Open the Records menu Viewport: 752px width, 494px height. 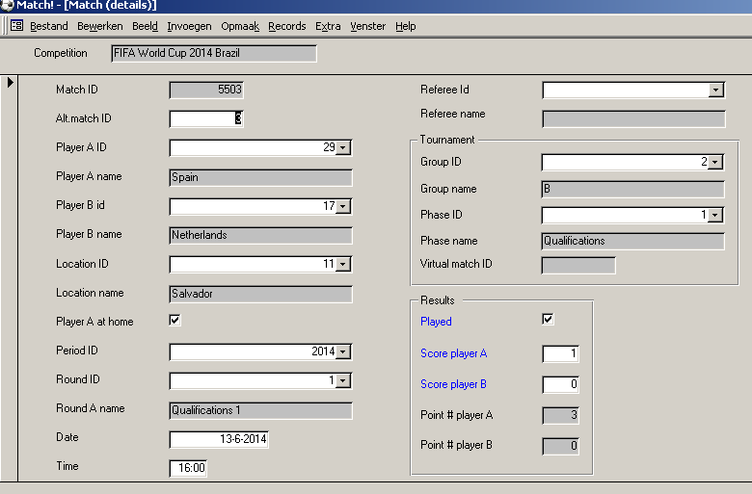(x=286, y=26)
